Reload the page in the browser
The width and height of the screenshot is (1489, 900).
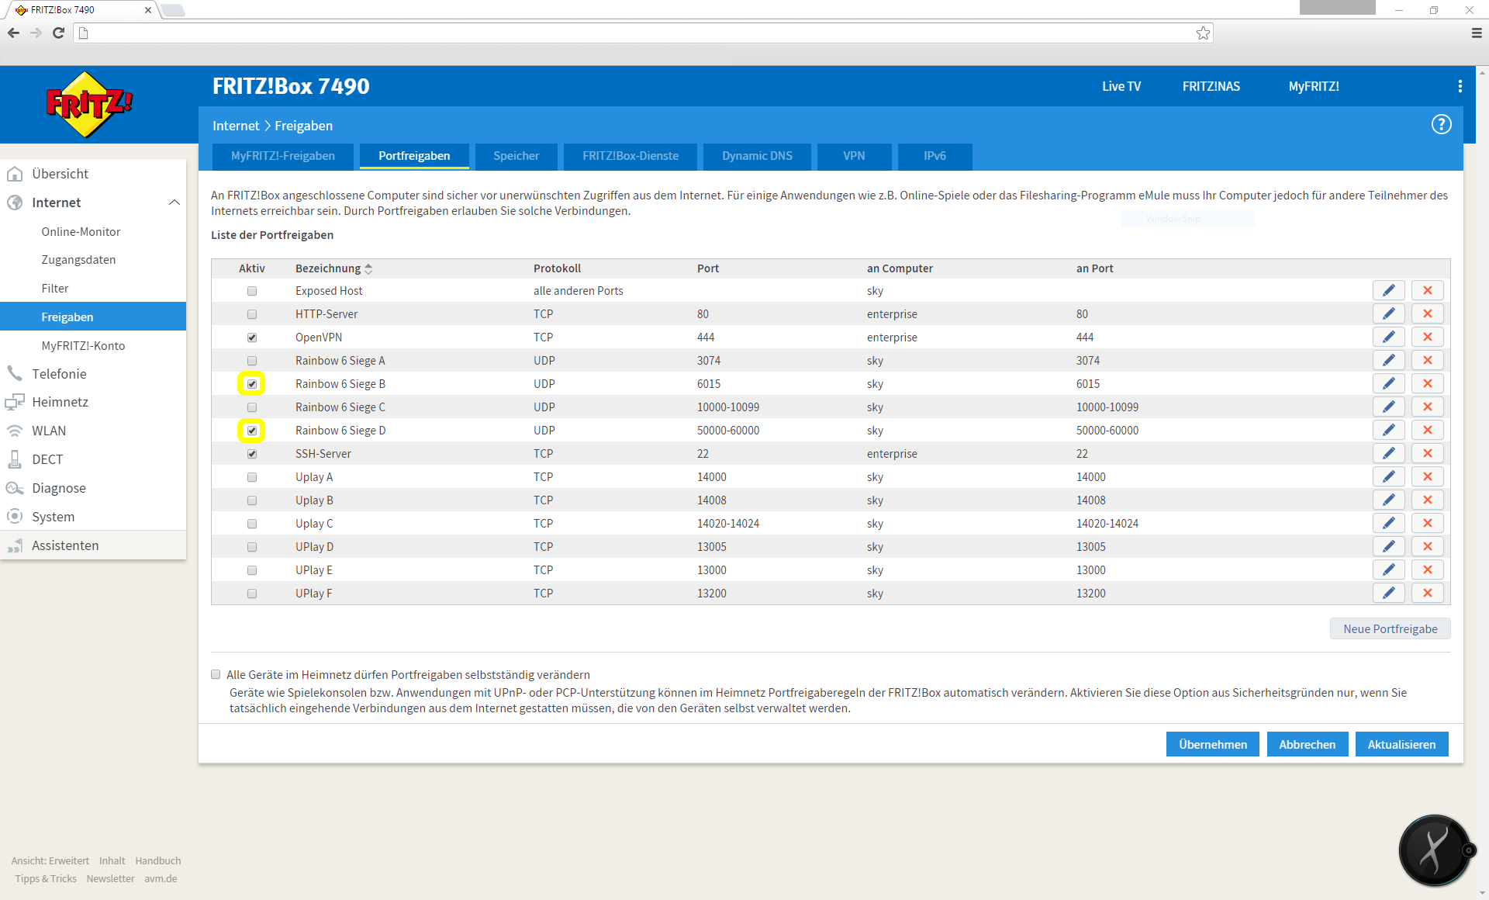tap(58, 33)
